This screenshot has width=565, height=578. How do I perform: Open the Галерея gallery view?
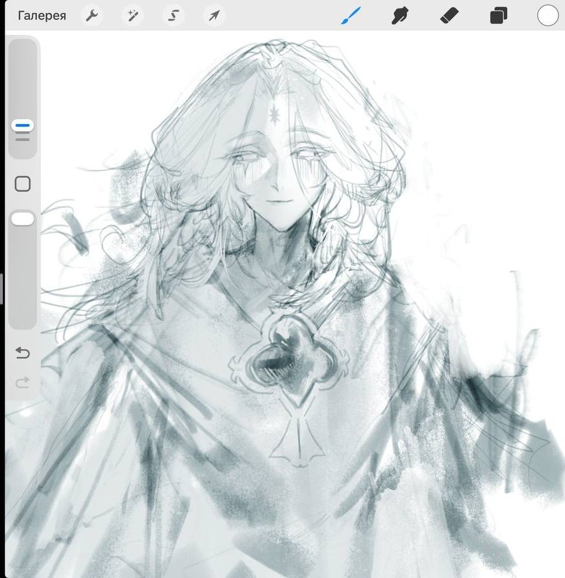42,16
